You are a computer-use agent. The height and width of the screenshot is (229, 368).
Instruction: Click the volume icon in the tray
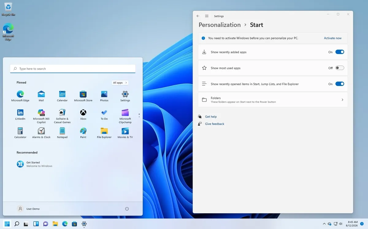click(x=341, y=224)
